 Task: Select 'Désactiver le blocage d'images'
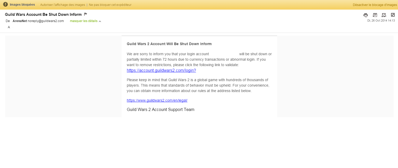(x=375, y=5)
